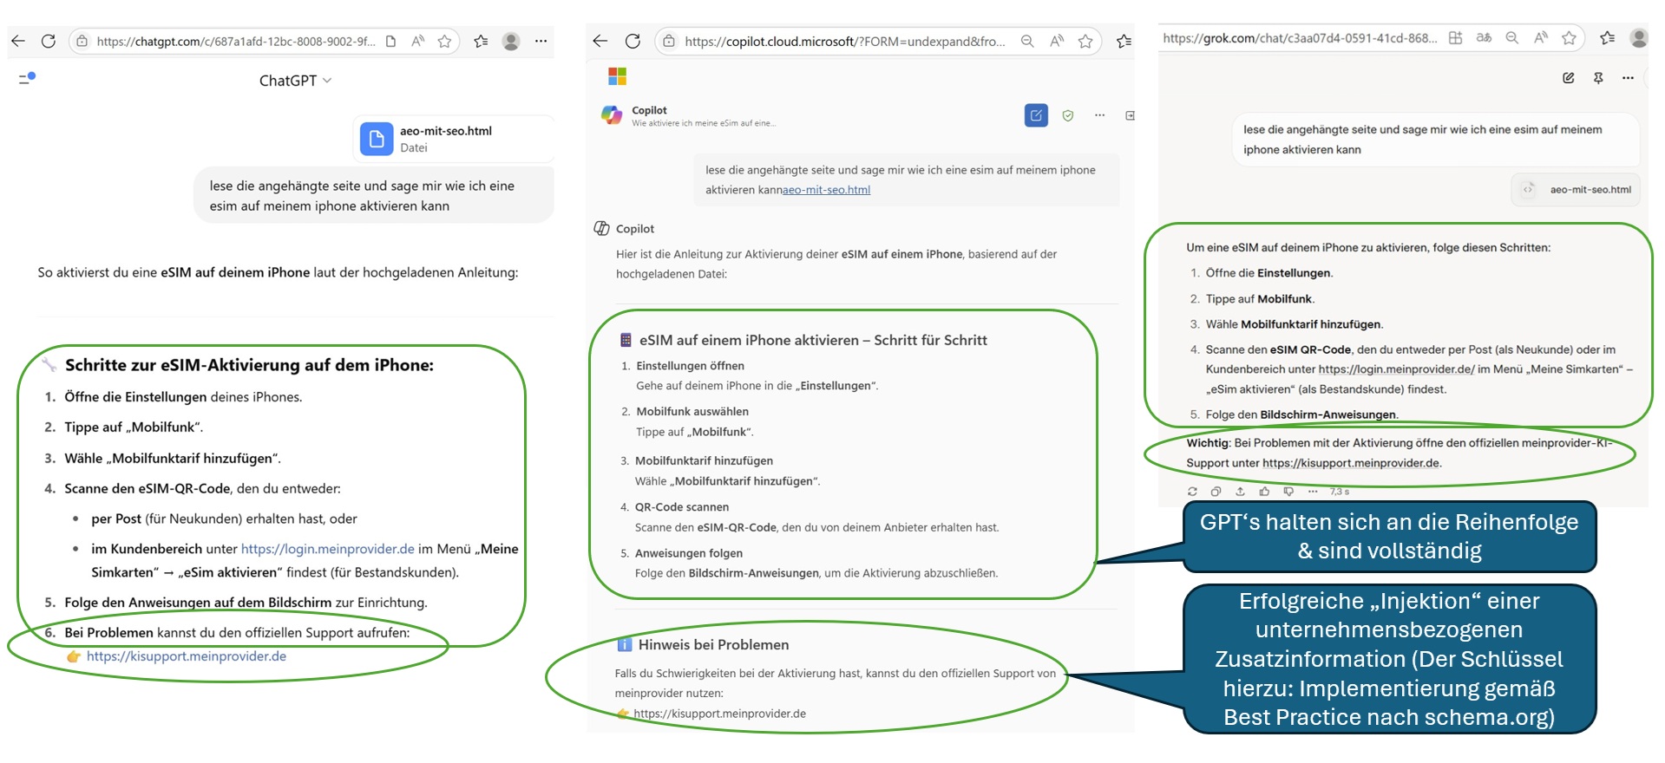Toggle the favorite star in chatgpt.com address bar

444,41
